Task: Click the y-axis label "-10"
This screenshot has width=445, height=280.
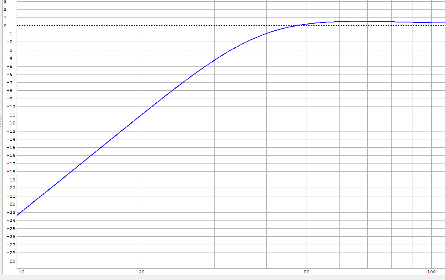Action: [11, 107]
